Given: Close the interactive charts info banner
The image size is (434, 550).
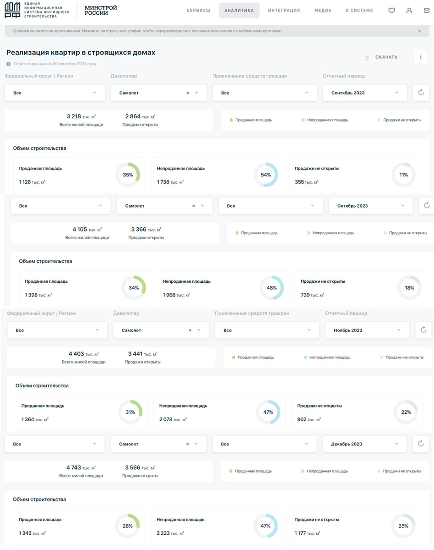Looking at the screenshot, I should click(x=419, y=31).
